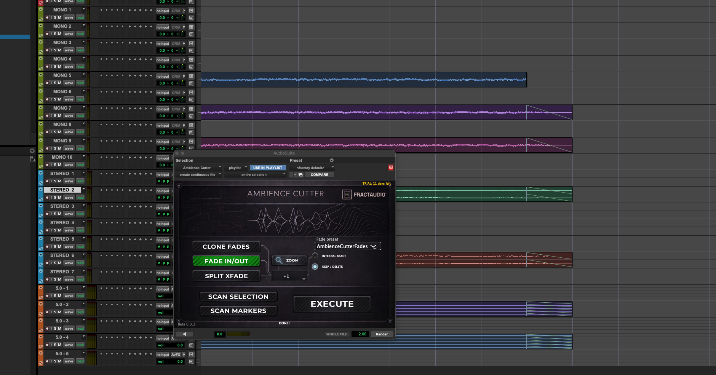Solo the 5.0 - 3 track
Viewport: 716px width, 375px height.
tap(55, 329)
